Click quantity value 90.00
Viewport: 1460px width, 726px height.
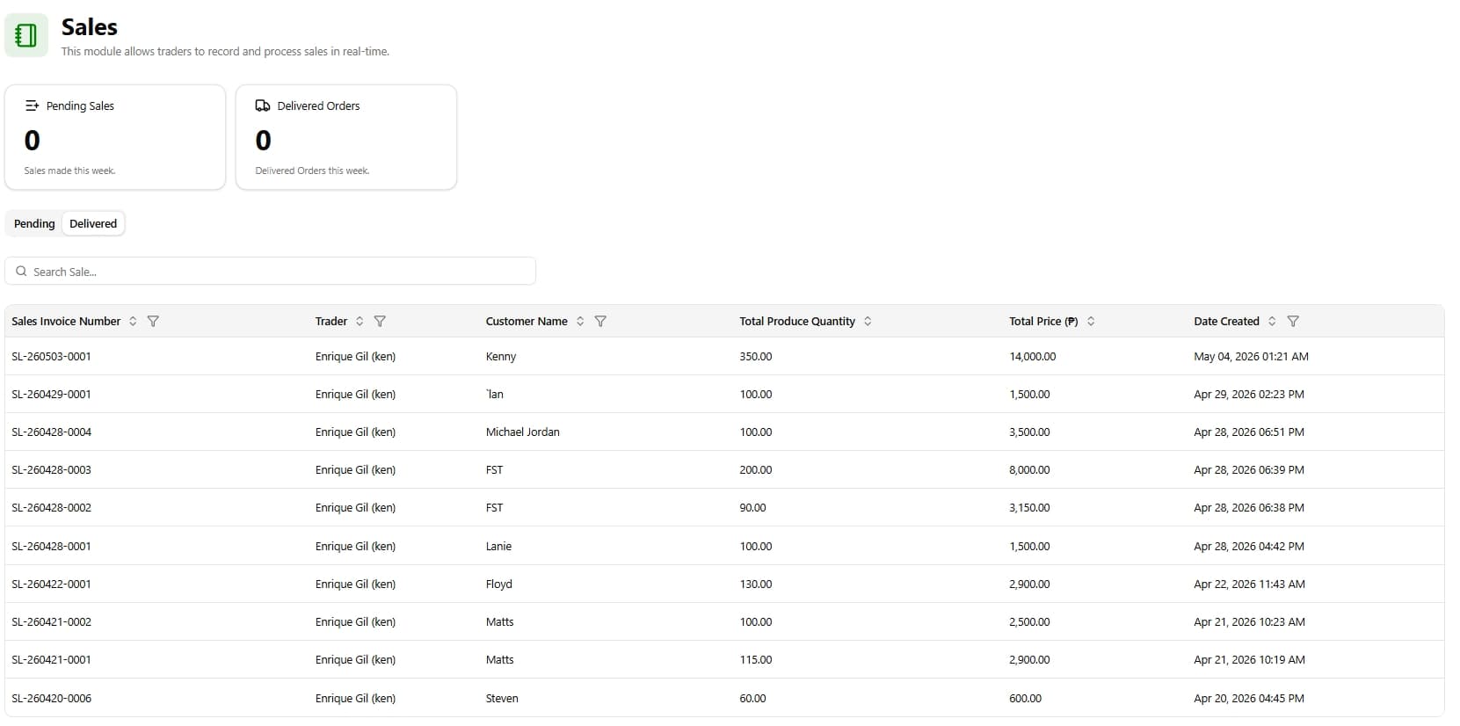752,507
